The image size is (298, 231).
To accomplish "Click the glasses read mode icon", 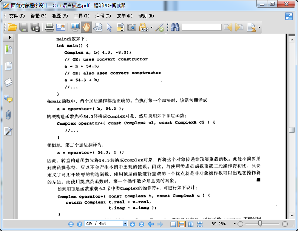I will (x=98, y=27).
